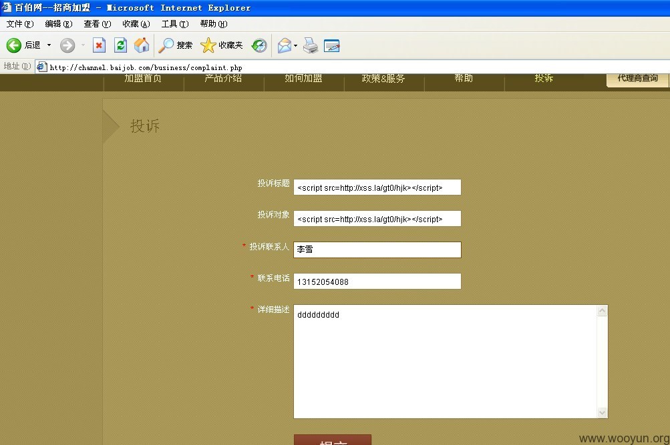Click the 联系电话 field label
Image resolution: width=670 pixels, height=445 pixels.
(273, 278)
